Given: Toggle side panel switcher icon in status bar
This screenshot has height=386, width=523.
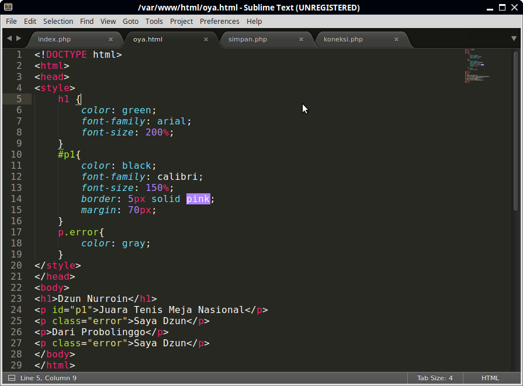Looking at the screenshot, I should coord(12,378).
